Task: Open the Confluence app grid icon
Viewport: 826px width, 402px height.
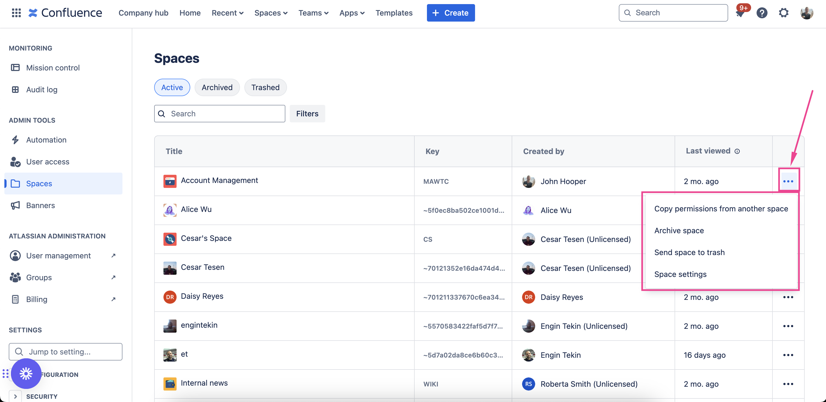Action: (16, 13)
